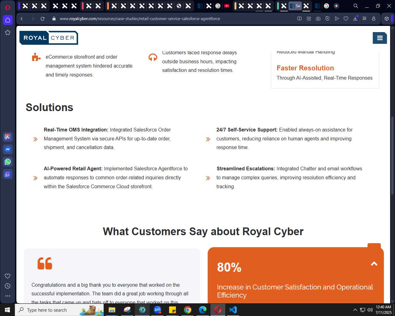The height and width of the screenshot is (316, 395).
Task: Click 'Real-Time OMS Integration:' text
Action: (76, 130)
